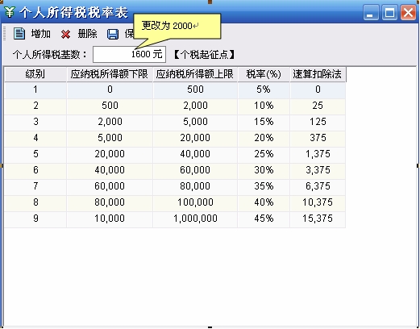Screen dimensions: 420x329
Task: Click the 删除 toolbar label
Action: point(87,34)
